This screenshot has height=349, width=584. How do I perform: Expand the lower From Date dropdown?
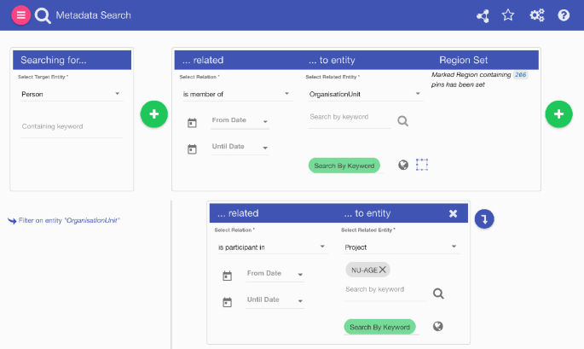coord(275,274)
